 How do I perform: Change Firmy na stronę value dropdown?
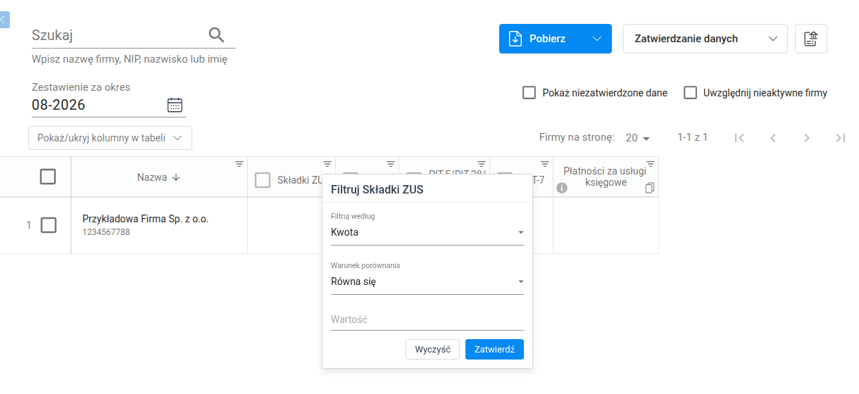(638, 138)
